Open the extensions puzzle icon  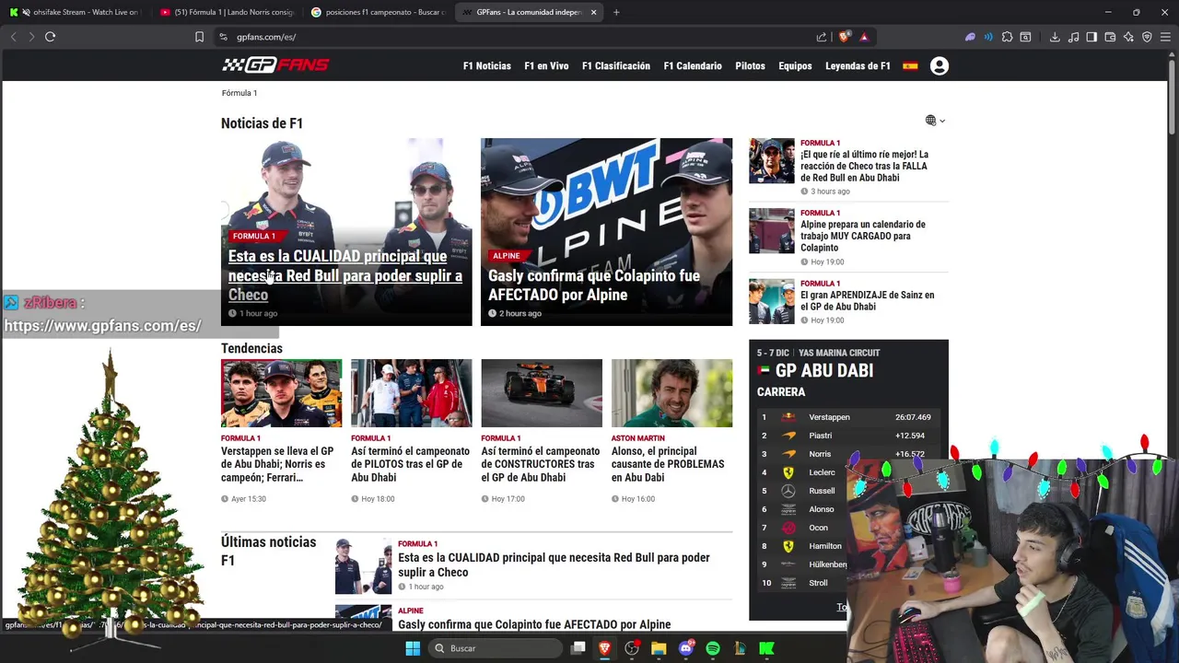1007,37
